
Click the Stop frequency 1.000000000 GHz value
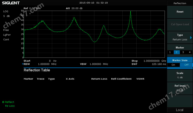[155, 61]
